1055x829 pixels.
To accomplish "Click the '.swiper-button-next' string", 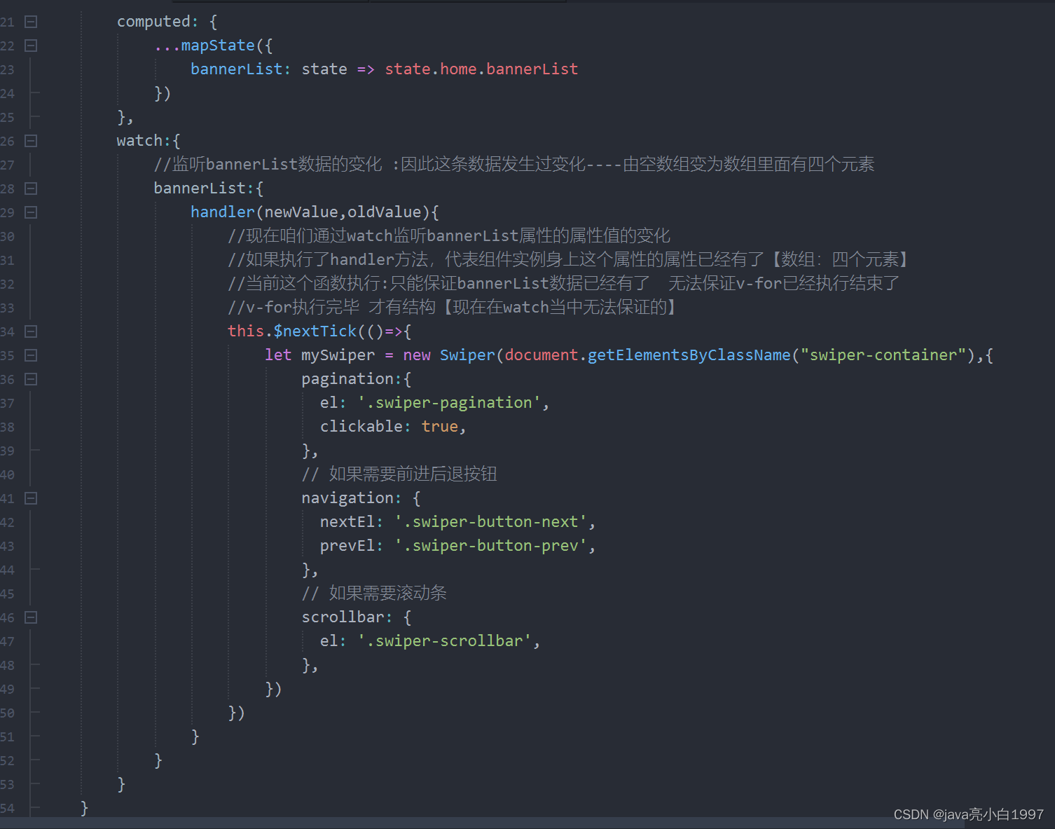I will [490, 522].
